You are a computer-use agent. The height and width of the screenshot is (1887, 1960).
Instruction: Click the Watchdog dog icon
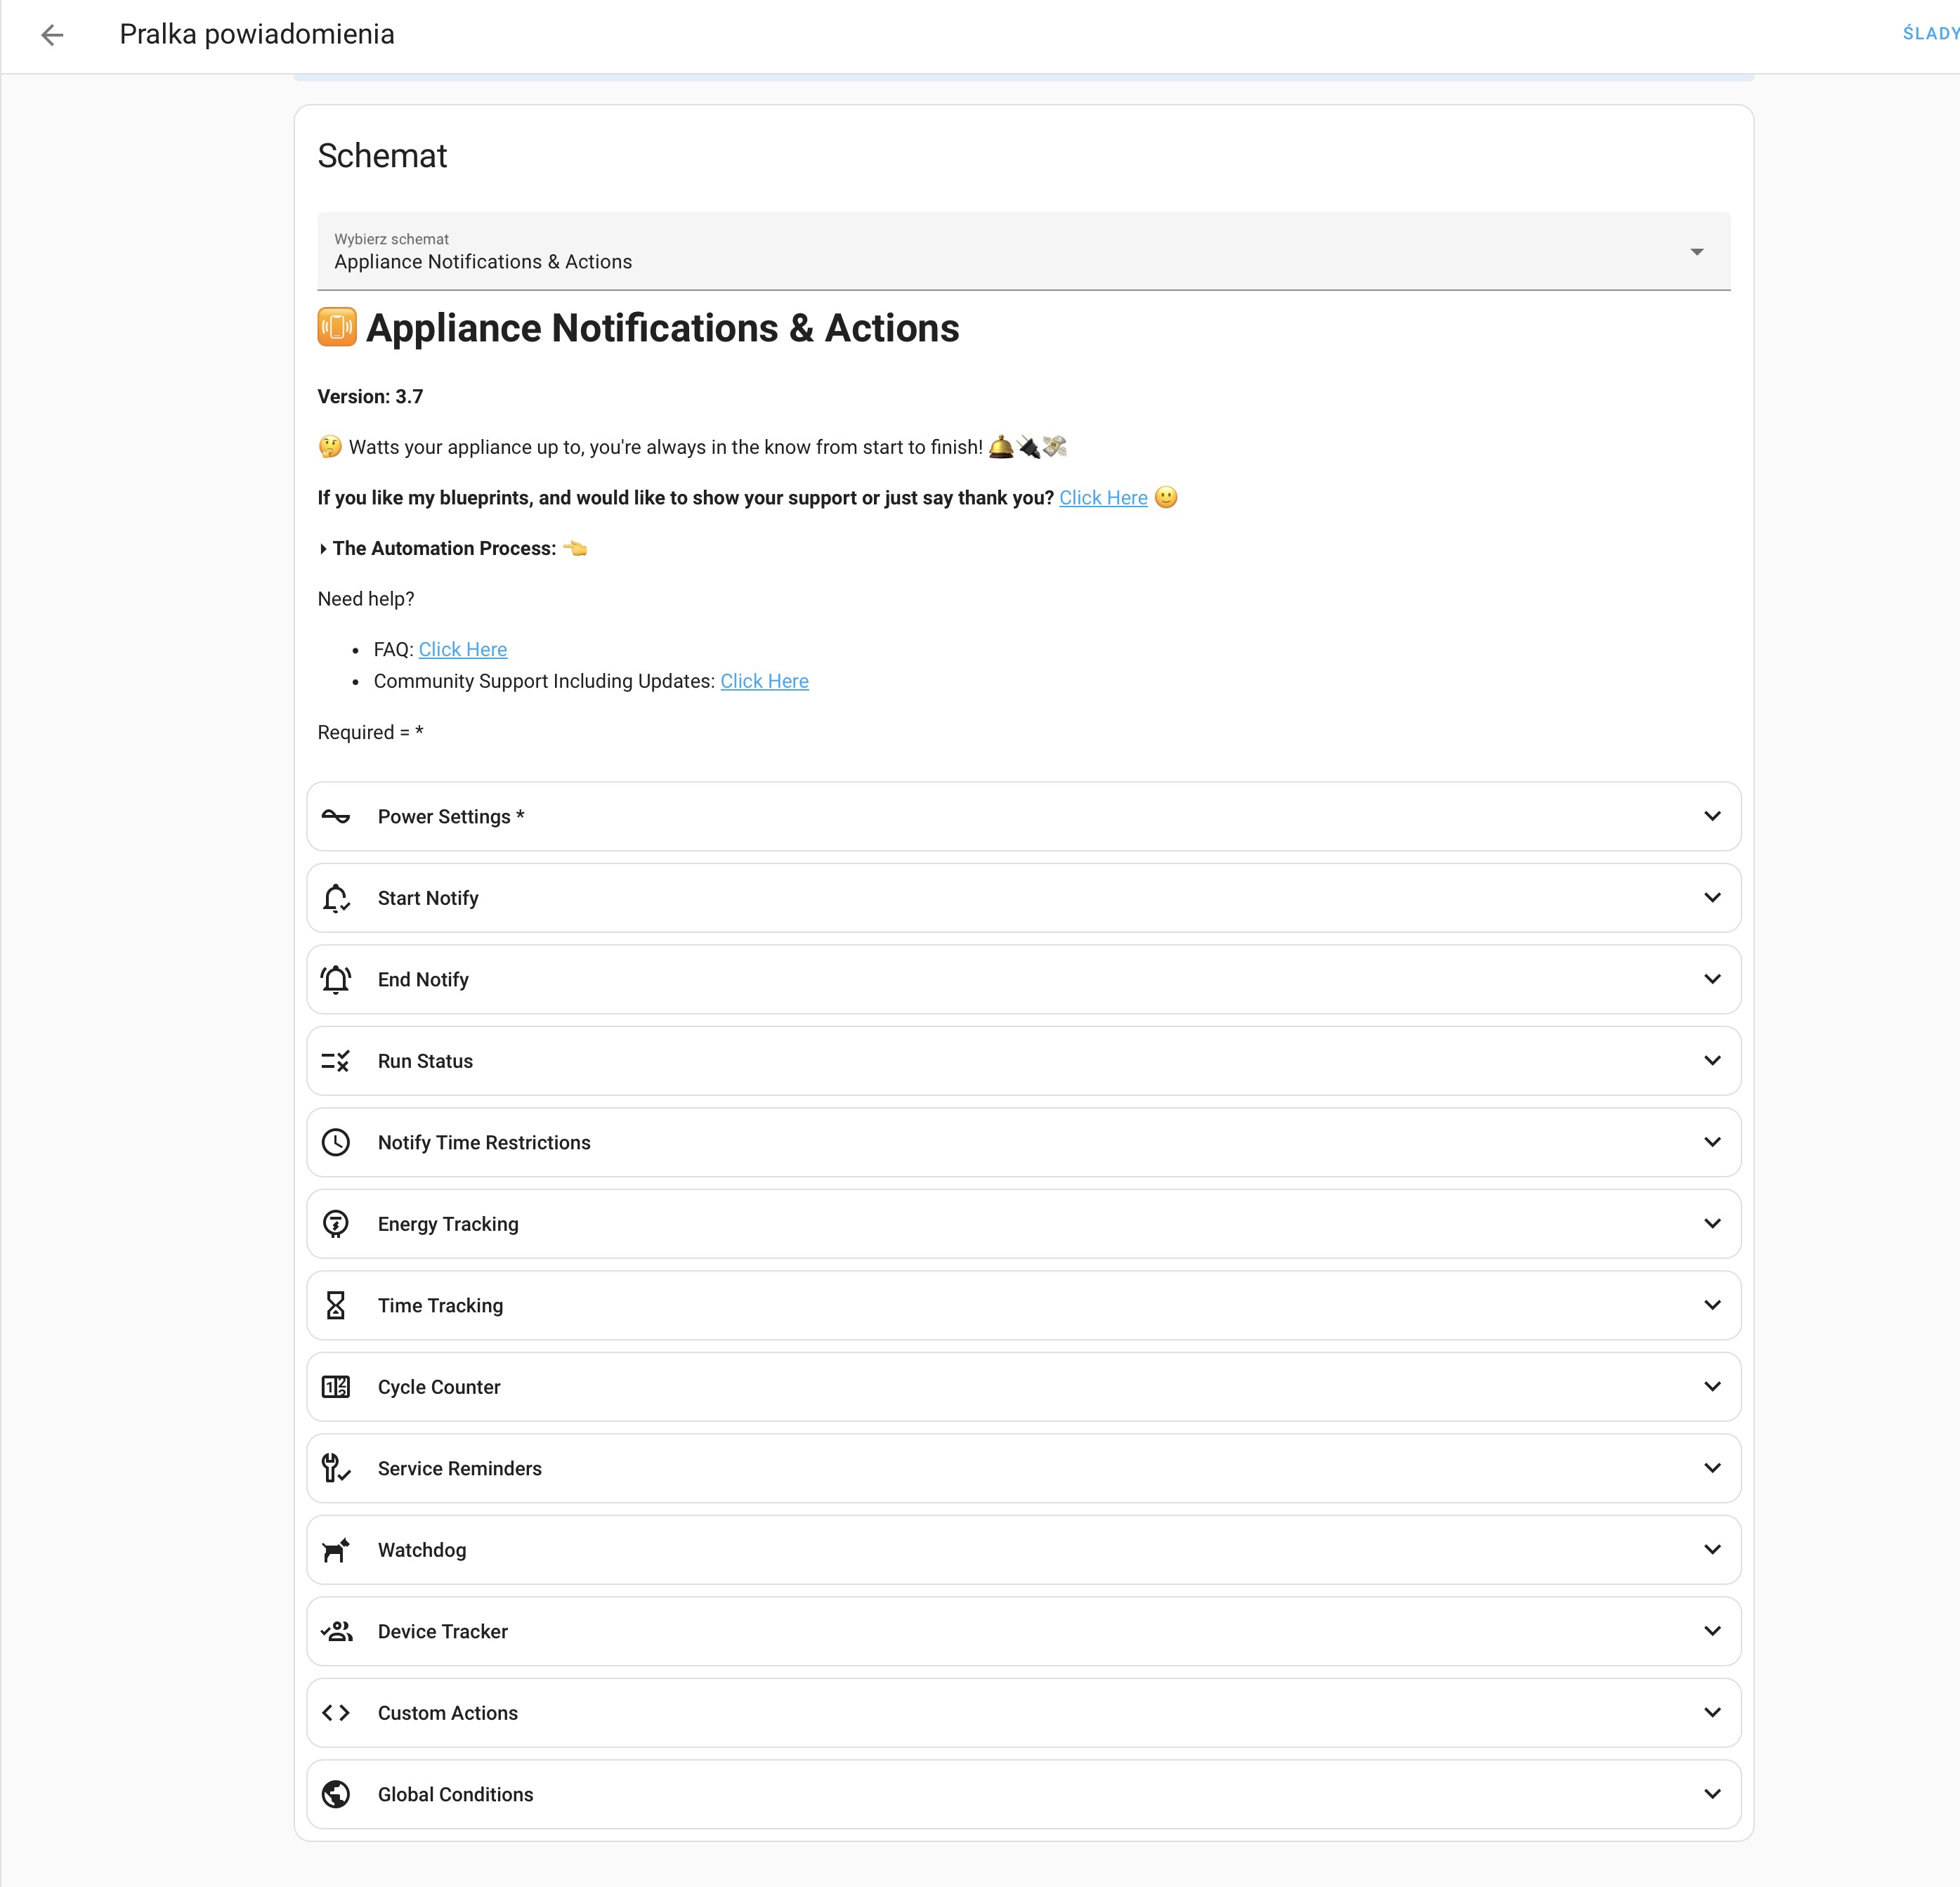point(336,1550)
